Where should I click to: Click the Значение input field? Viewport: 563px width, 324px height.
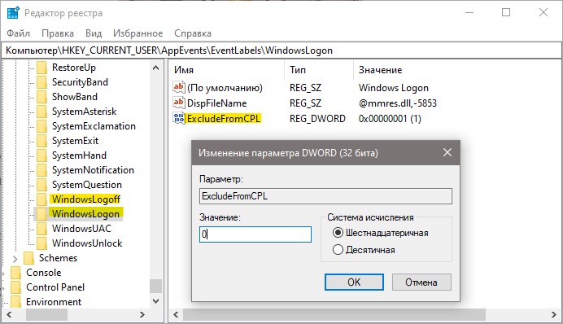255,234
